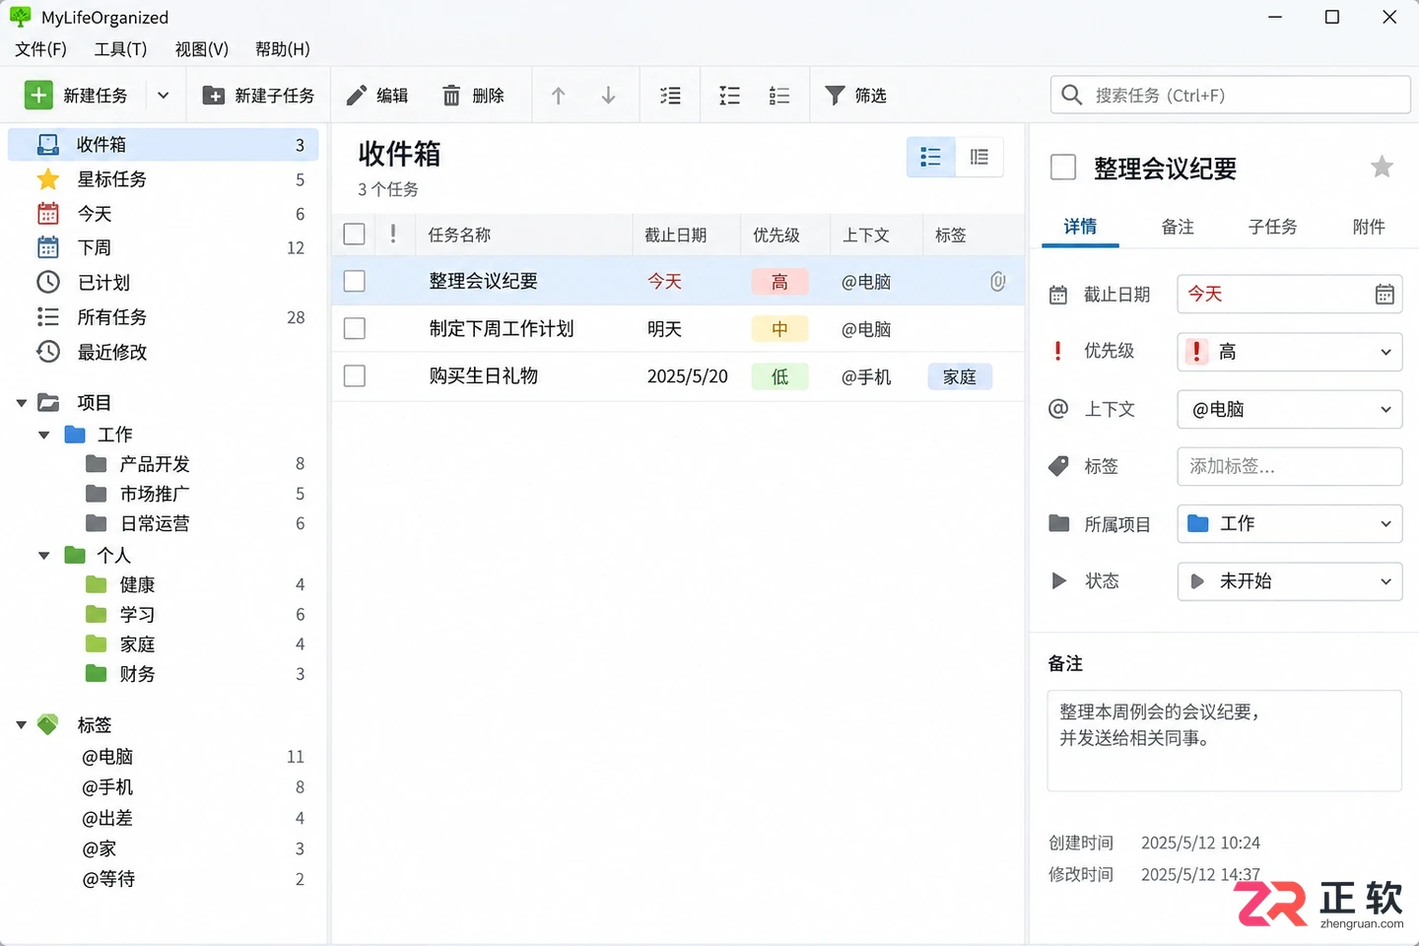Tick the select-all checkbox in table header
1419x946 pixels.
pyautogui.click(x=355, y=235)
